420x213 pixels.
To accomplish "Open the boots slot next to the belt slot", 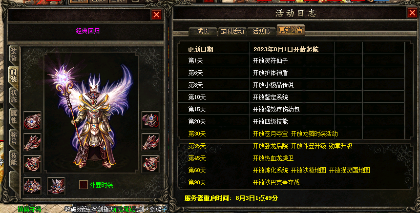I will pos(56,186).
